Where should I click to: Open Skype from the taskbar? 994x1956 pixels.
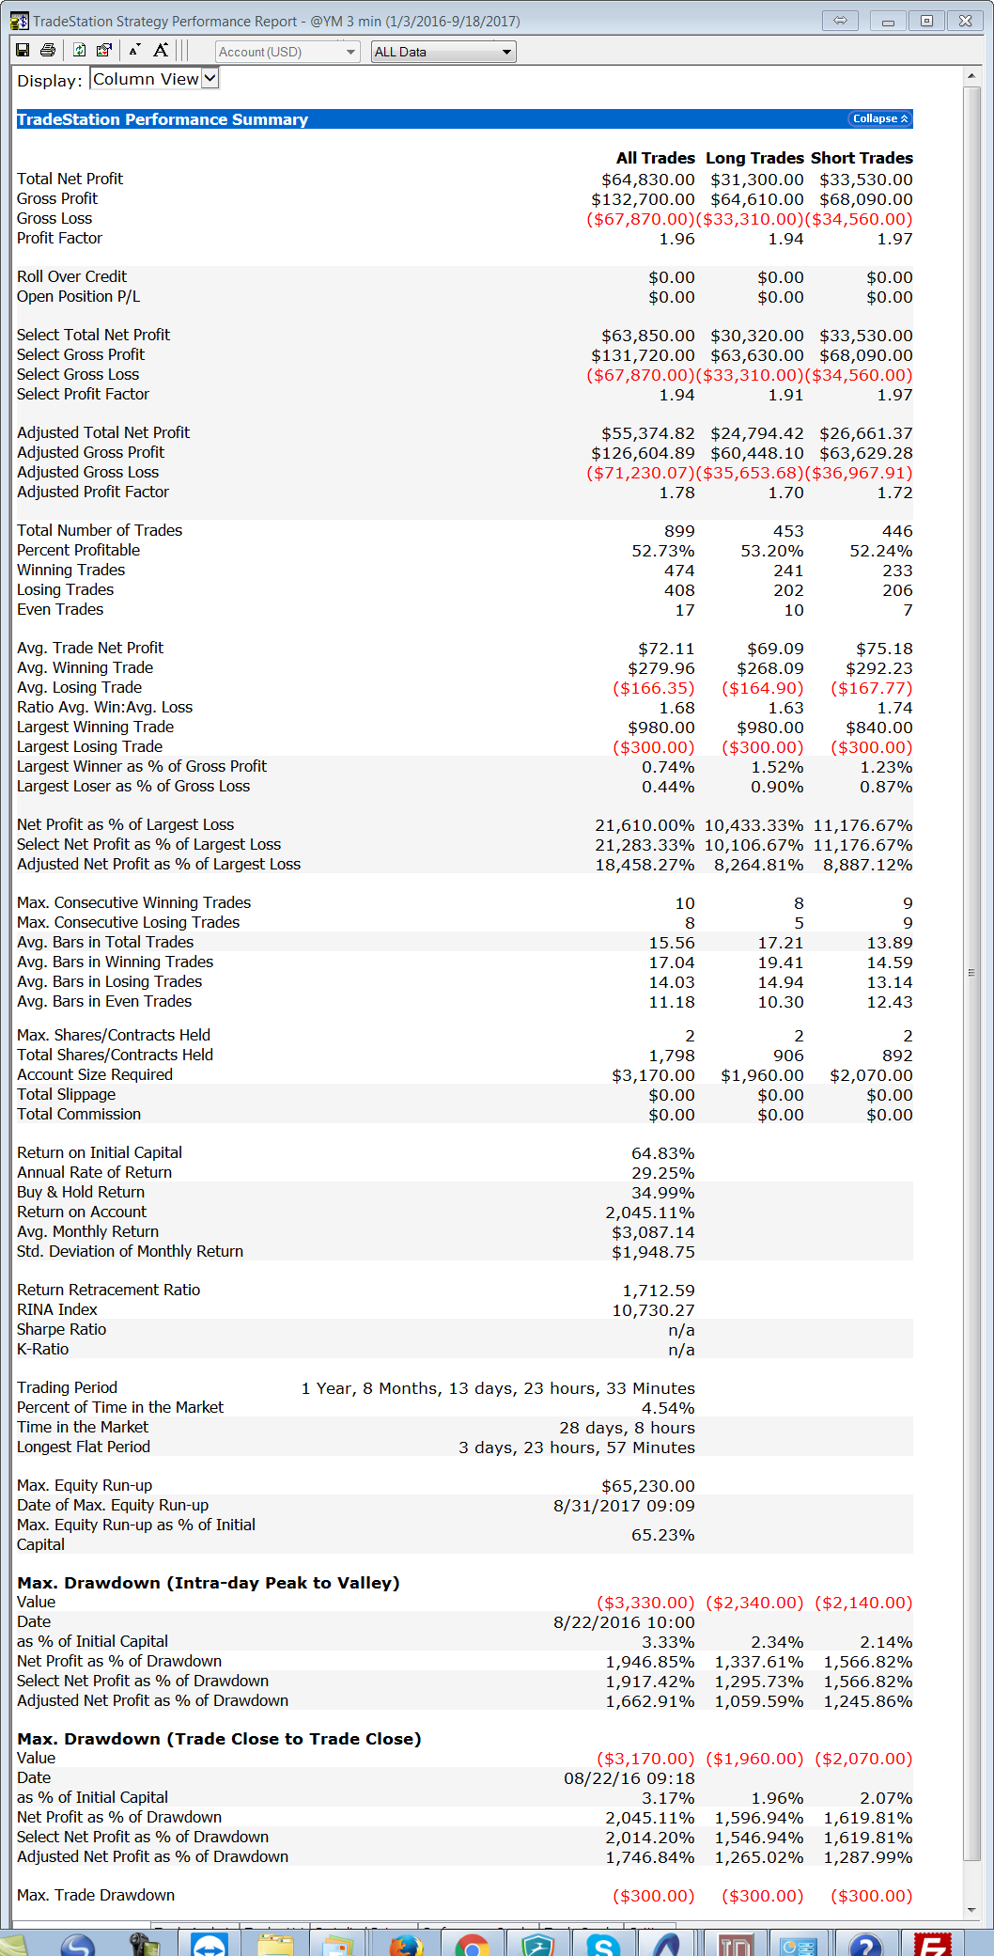pyautogui.click(x=602, y=1944)
